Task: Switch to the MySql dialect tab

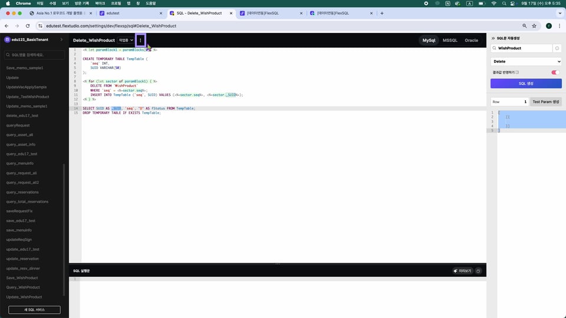Action: (429, 40)
